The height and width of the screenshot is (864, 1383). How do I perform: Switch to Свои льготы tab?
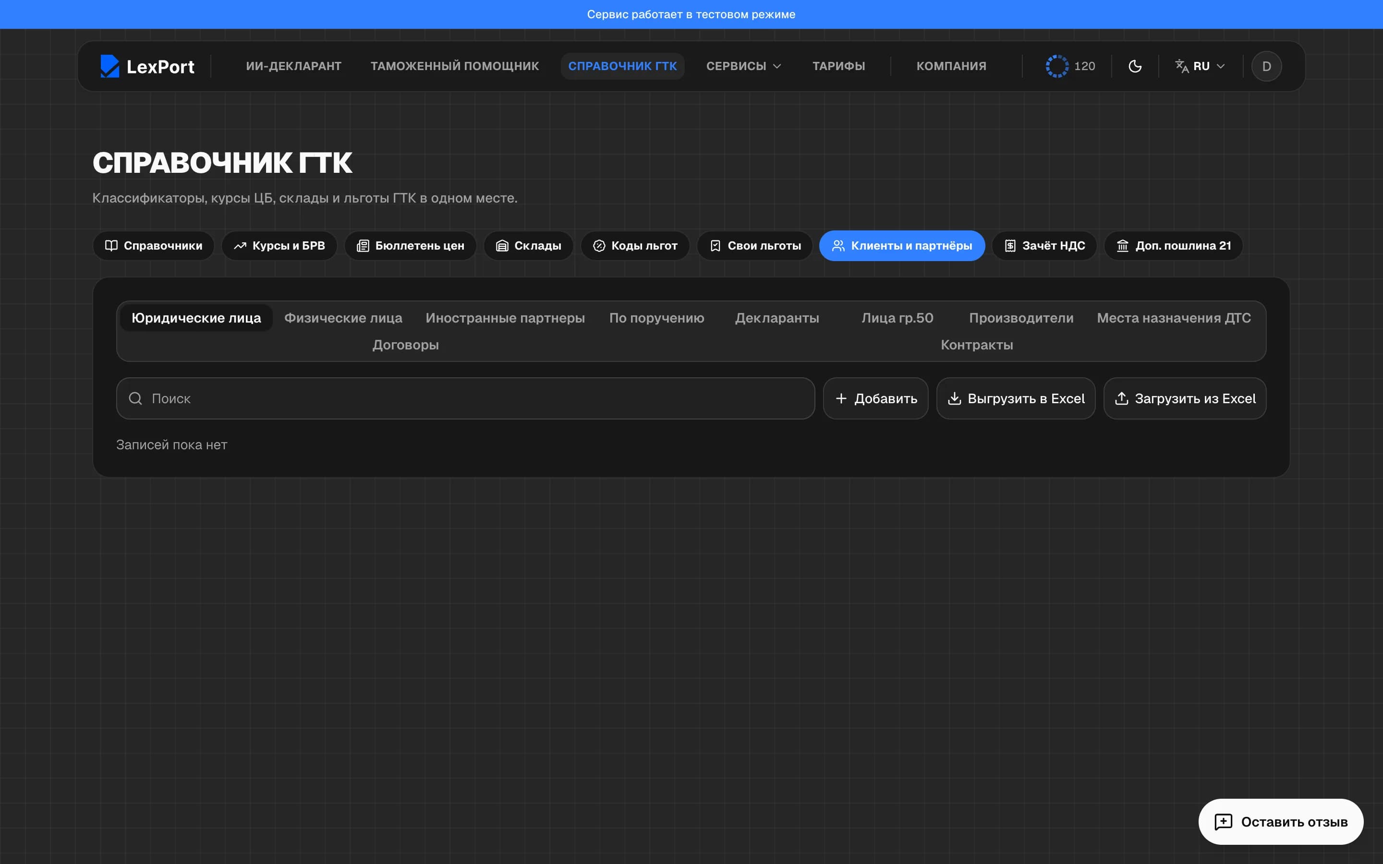click(754, 246)
